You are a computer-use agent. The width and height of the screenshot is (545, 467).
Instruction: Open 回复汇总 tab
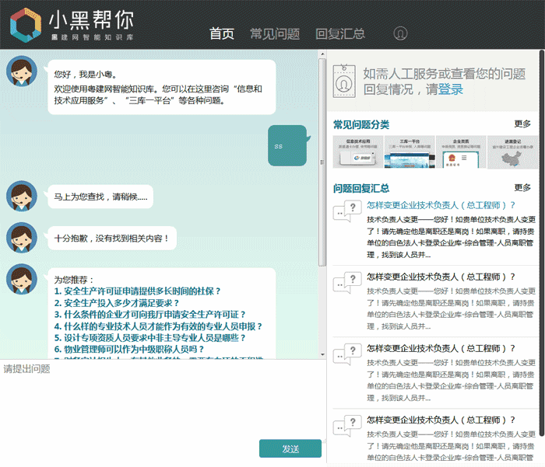tap(340, 33)
